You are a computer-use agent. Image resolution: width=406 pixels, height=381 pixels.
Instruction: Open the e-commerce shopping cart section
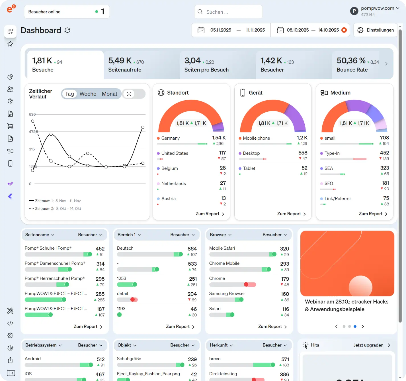tap(10, 126)
